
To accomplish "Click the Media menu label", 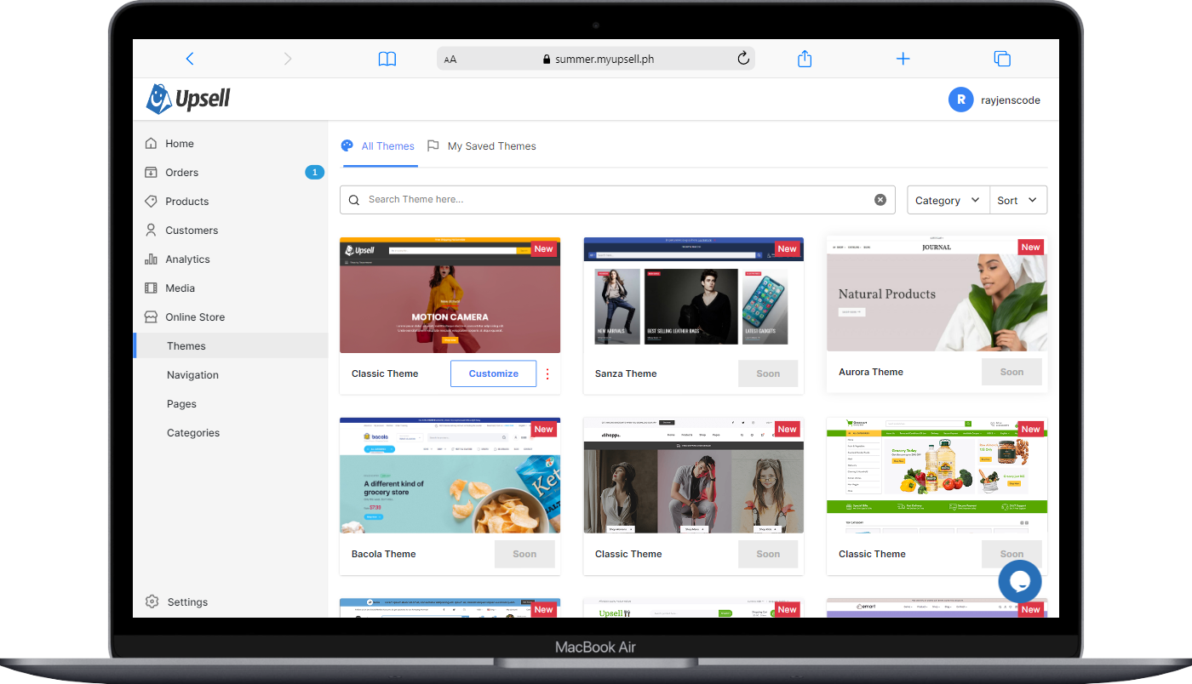I will tap(180, 288).
